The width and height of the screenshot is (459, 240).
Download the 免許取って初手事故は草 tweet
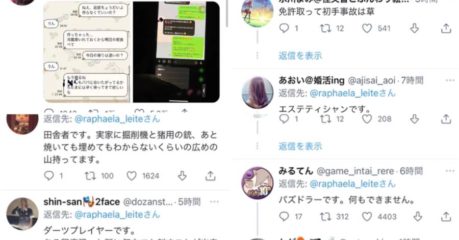pyautogui.click(x=414, y=28)
